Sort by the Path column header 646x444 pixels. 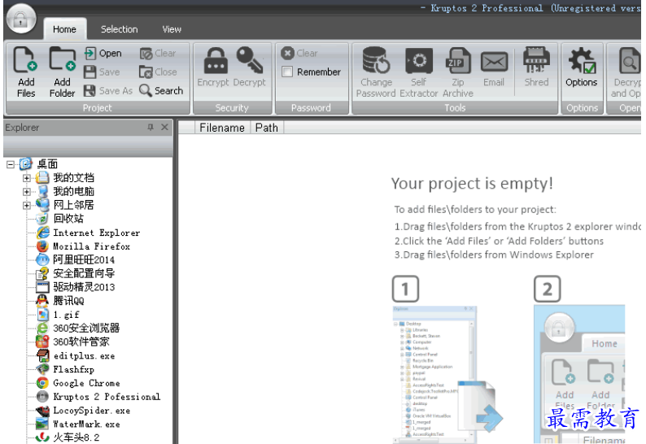click(x=267, y=128)
